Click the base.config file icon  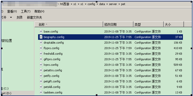(41, 31)
